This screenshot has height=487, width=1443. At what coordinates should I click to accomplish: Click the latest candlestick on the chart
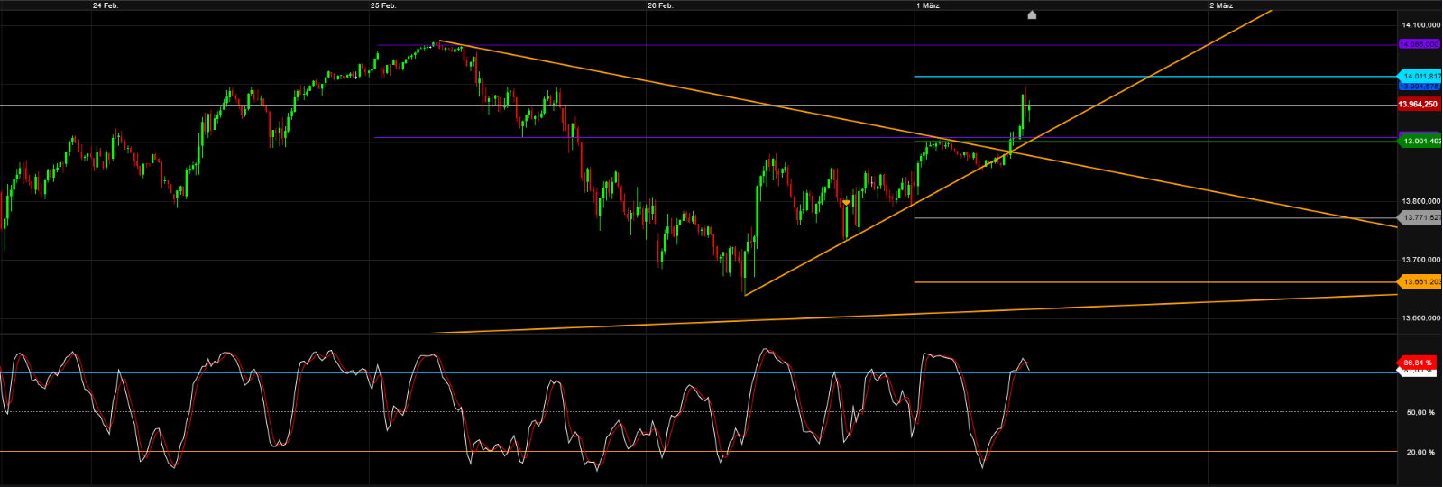pos(1029,109)
